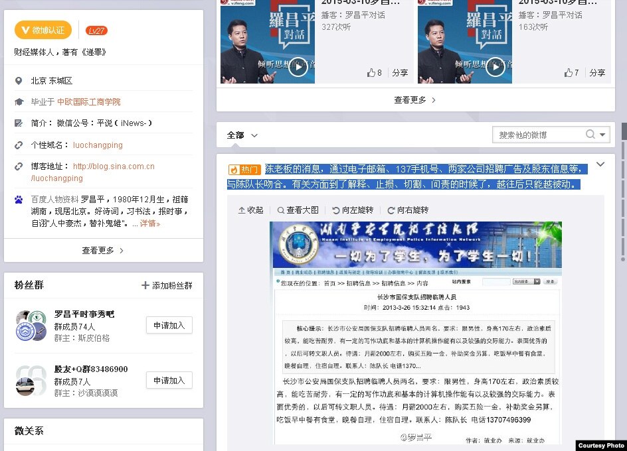Click 查看更多 under the videos

tap(415, 100)
